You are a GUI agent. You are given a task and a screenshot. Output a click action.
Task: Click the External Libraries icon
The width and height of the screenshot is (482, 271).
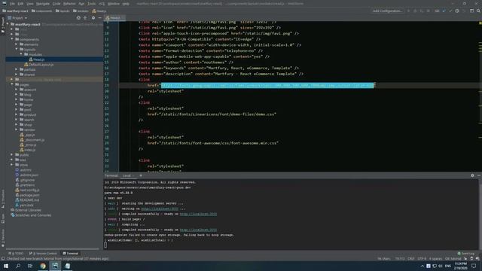point(13,210)
